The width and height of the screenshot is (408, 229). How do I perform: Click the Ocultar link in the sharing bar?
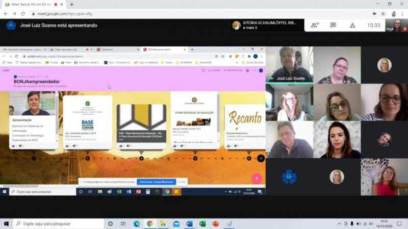click(182, 182)
